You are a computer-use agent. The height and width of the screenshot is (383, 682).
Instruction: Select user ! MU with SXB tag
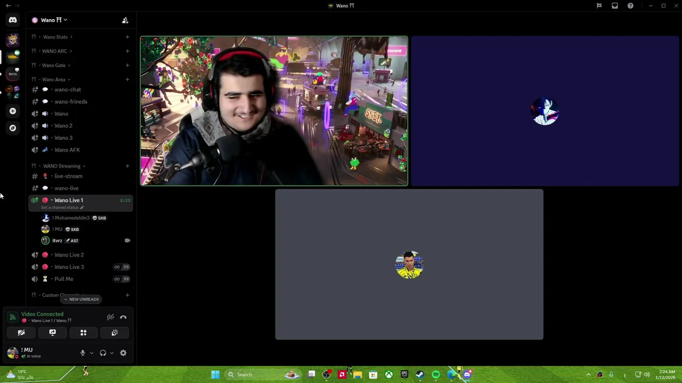pos(85,229)
